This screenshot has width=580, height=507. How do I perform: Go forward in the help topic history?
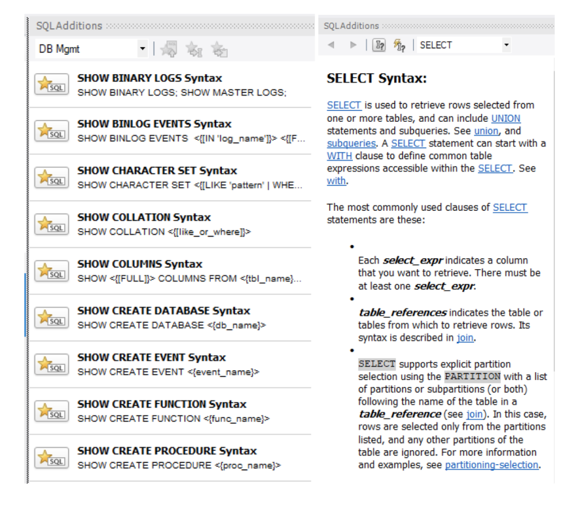(353, 45)
